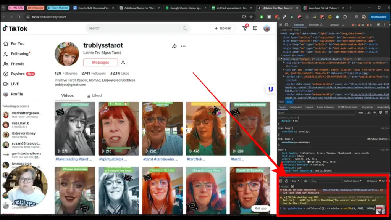Click the color swatch for rgb(22, 24, 35)
Viewport: 391px width, 220px height.
click(x=293, y=159)
